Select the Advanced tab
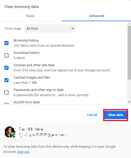Viewport: 131px width, 158px height. pyautogui.click(x=97, y=16)
